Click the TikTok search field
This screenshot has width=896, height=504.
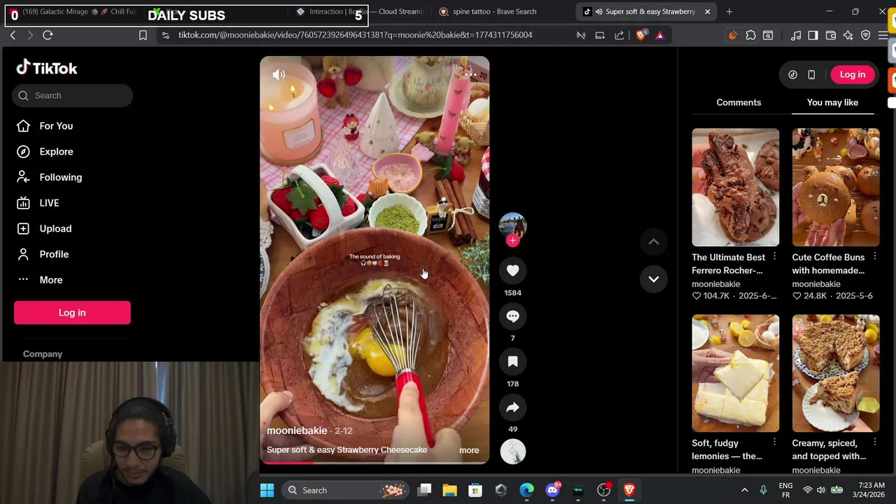coord(72,95)
